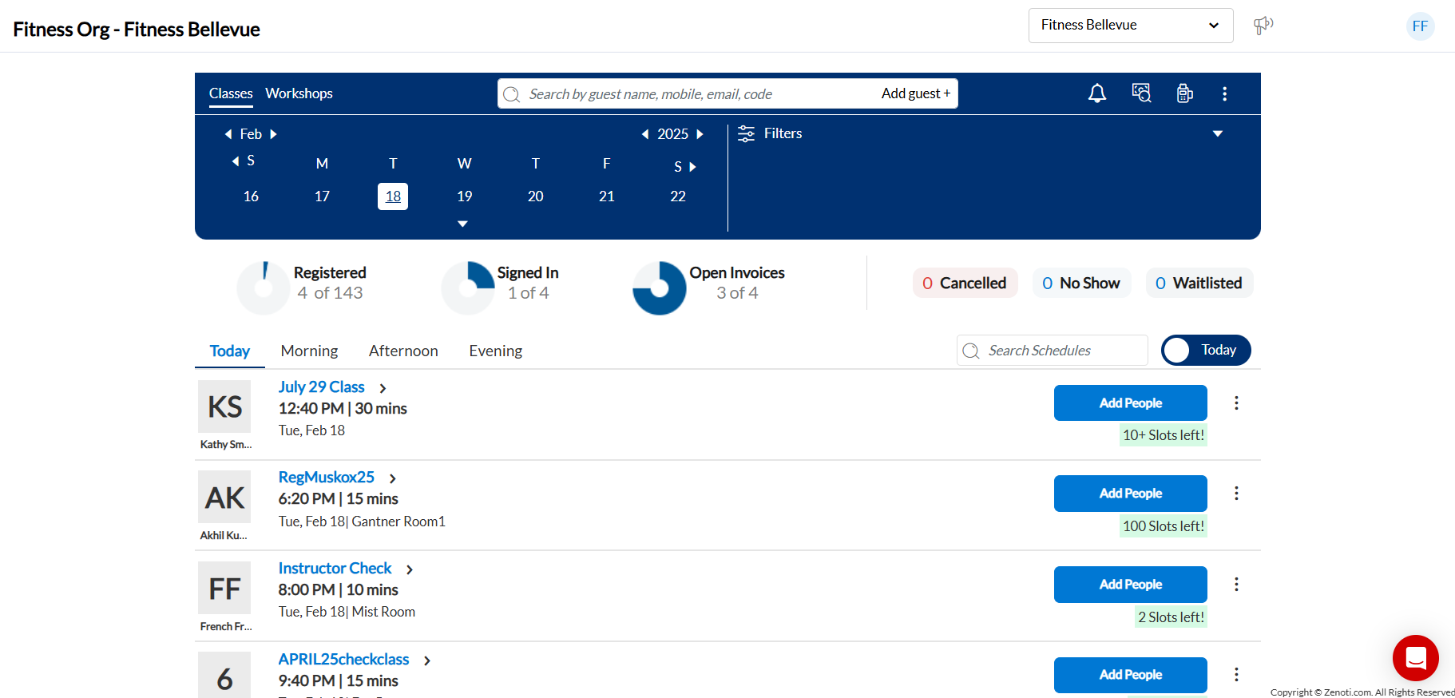Click the KS instructor avatar
The height and width of the screenshot is (698, 1455).
pos(224,407)
